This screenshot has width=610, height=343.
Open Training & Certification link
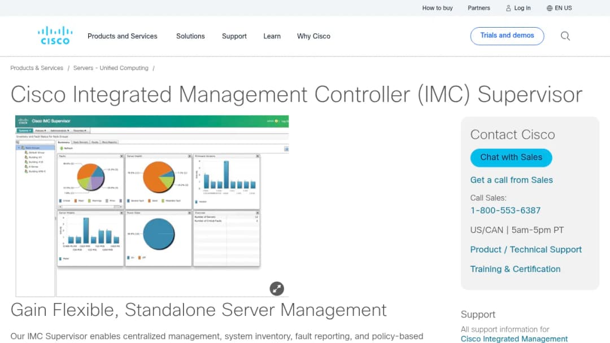(x=515, y=269)
